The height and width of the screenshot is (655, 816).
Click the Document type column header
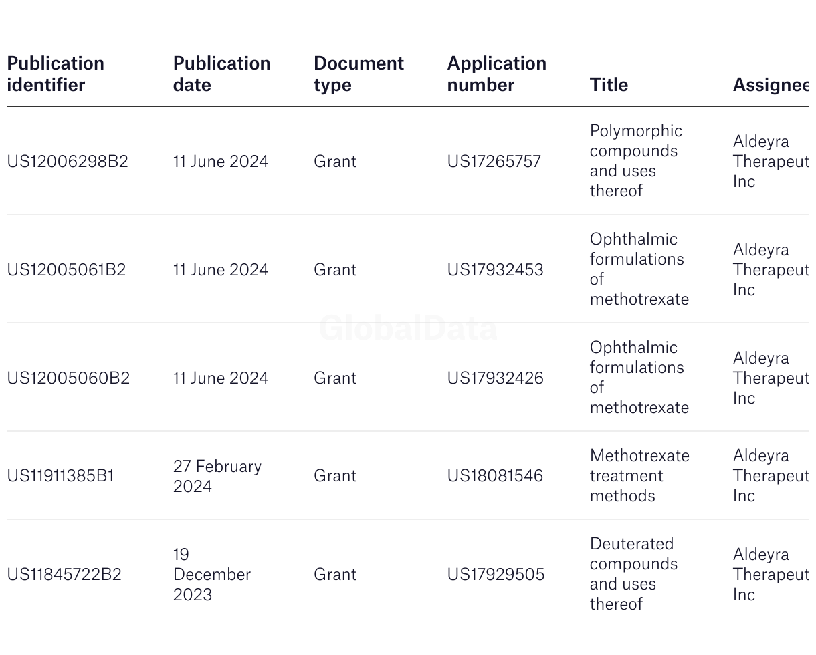click(x=359, y=74)
